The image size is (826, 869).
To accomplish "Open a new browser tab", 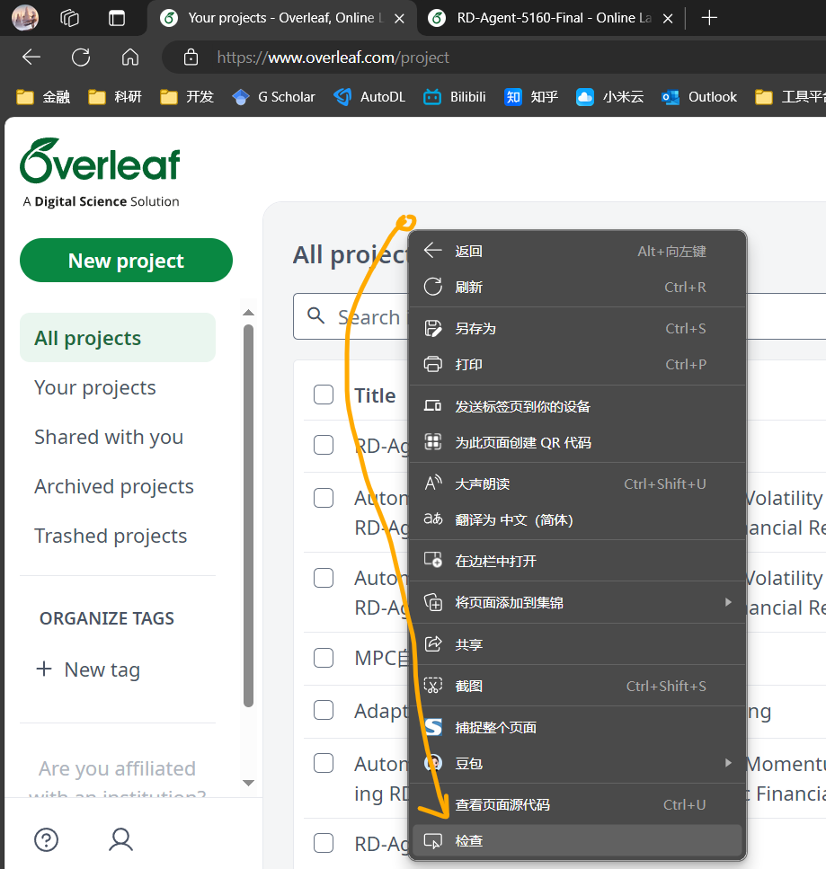I will pos(709,18).
